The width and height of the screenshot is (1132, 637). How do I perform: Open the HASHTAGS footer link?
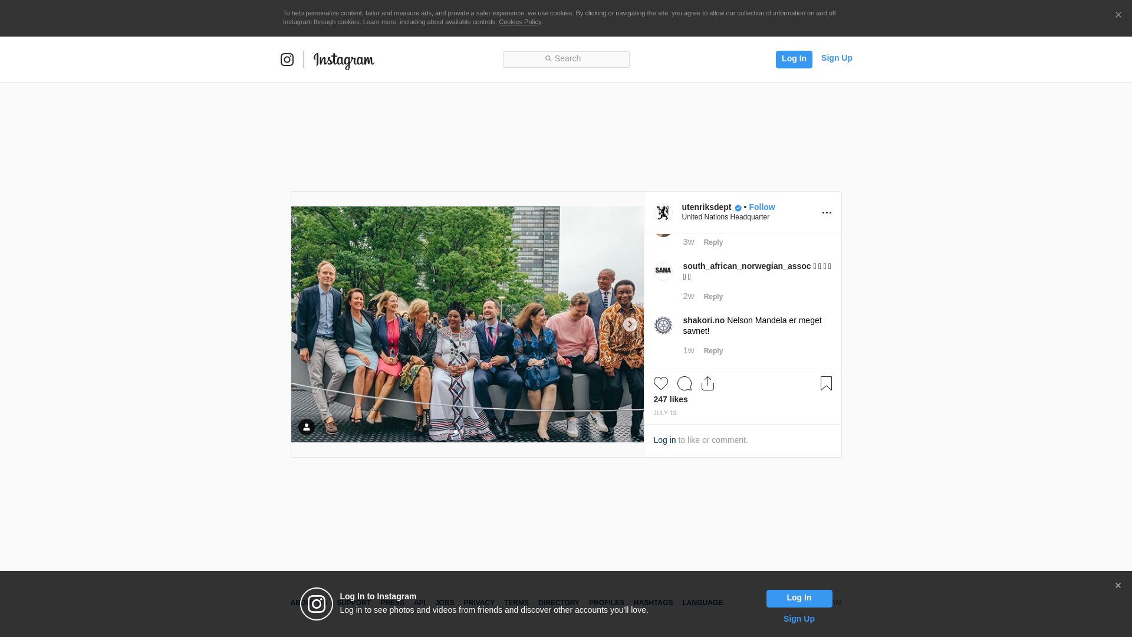point(653,603)
